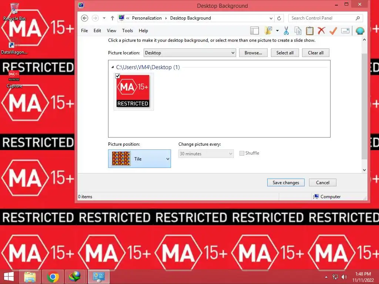
Task: Select the Recycle Bin desktop icon
Action: pos(14,11)
